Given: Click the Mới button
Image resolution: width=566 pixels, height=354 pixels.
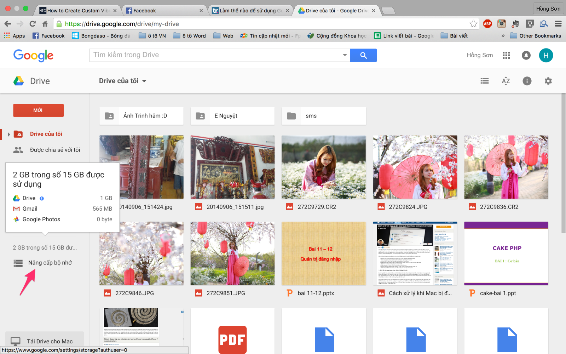Looking at the screenshot, I should pyautogui.click(x=38, y=110).
